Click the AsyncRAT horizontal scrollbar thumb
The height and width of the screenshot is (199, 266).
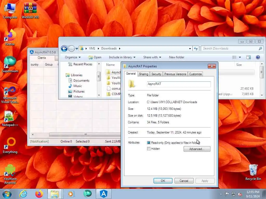coord(85,135)
